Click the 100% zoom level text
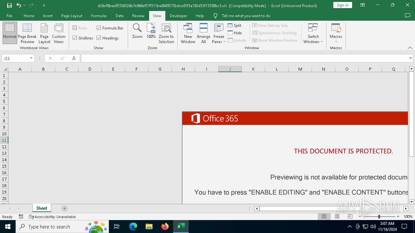The image size is (415, 233). pos(408,217)
